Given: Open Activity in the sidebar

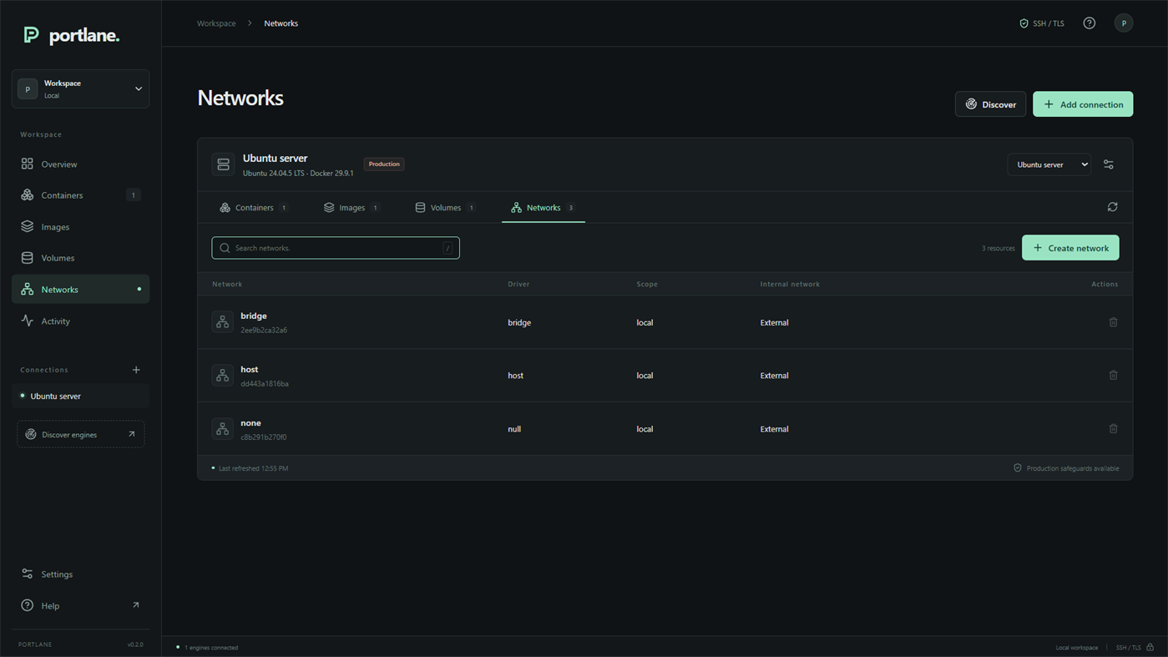Looking at the screenshot, I should pyautogui.click(x=80, y=321).
